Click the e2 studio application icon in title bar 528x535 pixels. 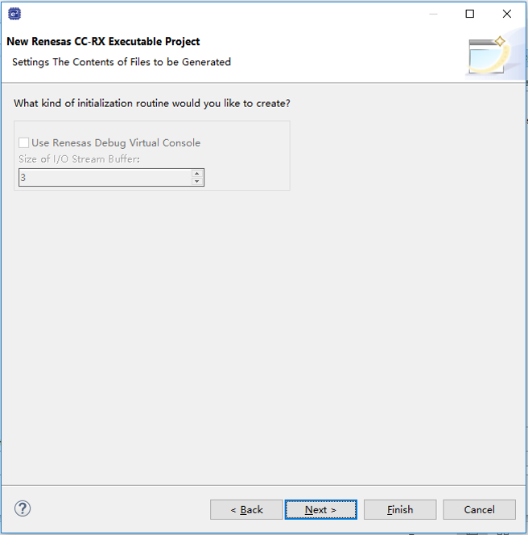pos(14,14)
